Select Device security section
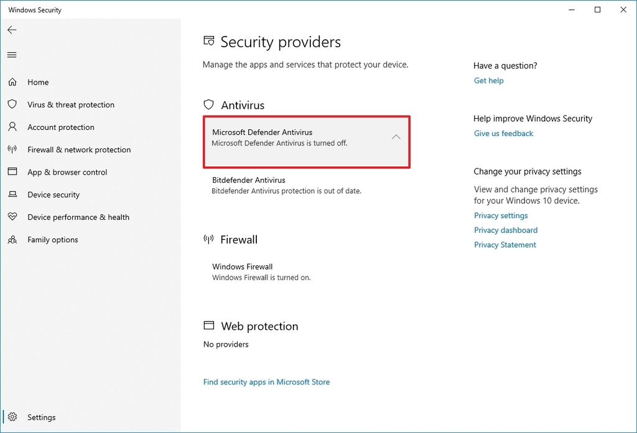 pyautogui.click(x=53, y=194)
